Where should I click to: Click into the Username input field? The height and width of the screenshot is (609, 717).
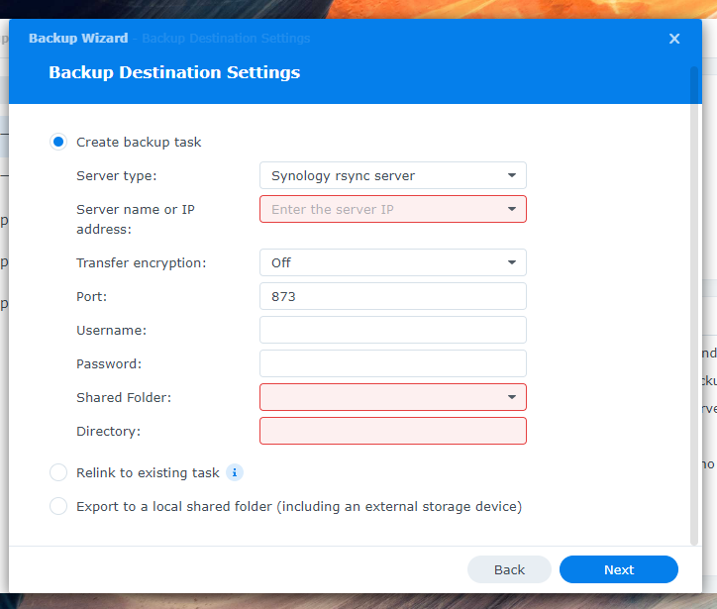click(x=393, y=330)
